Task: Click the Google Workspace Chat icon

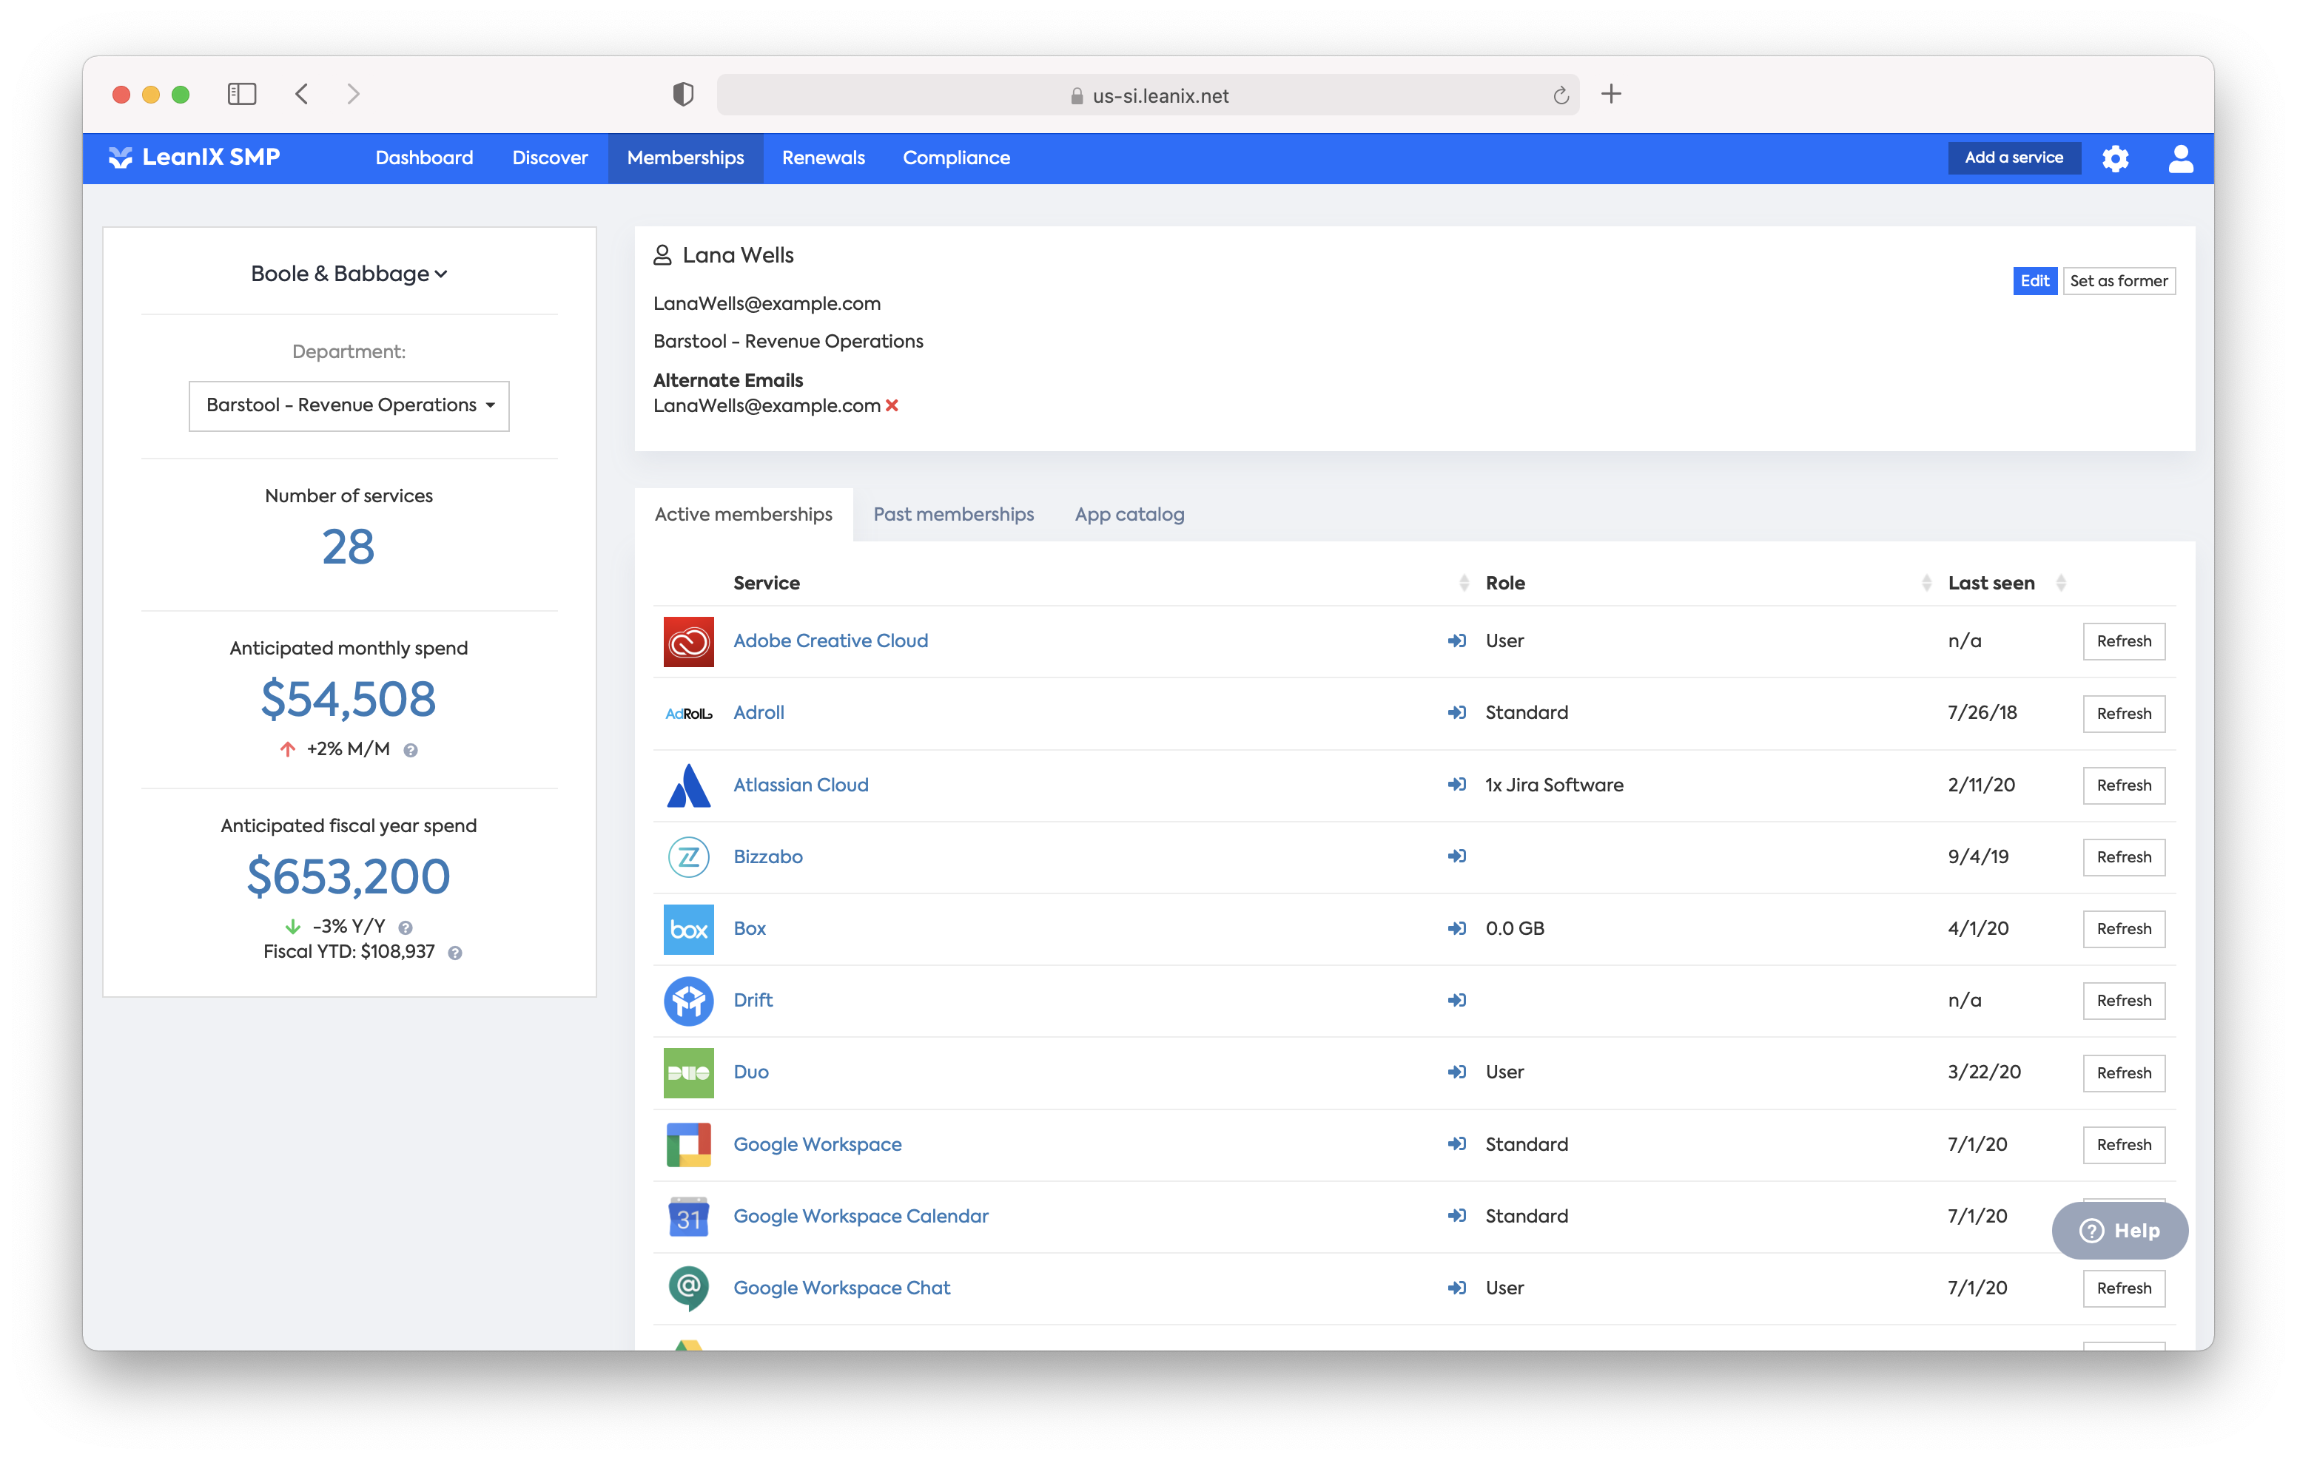Action: pos(687,1288)
